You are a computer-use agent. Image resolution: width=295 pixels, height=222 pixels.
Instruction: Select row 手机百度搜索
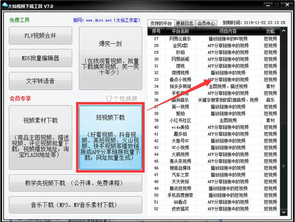click(x=213, y=195)
